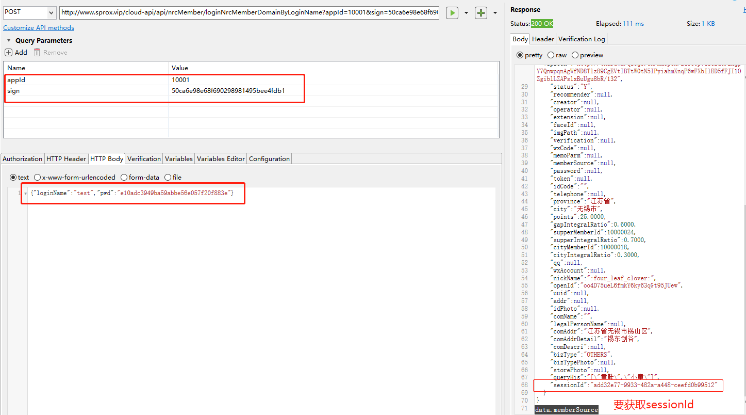Select the text body type radio
Viewport: 746px width, 415px height.
[x=13, y=177]
